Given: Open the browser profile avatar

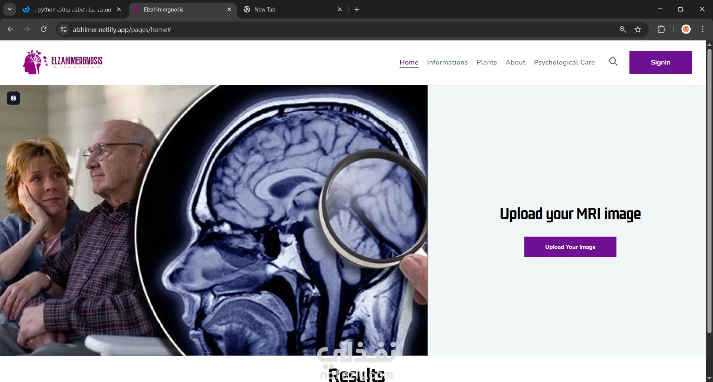Looking at the screenshot, I should click(686, 29).
